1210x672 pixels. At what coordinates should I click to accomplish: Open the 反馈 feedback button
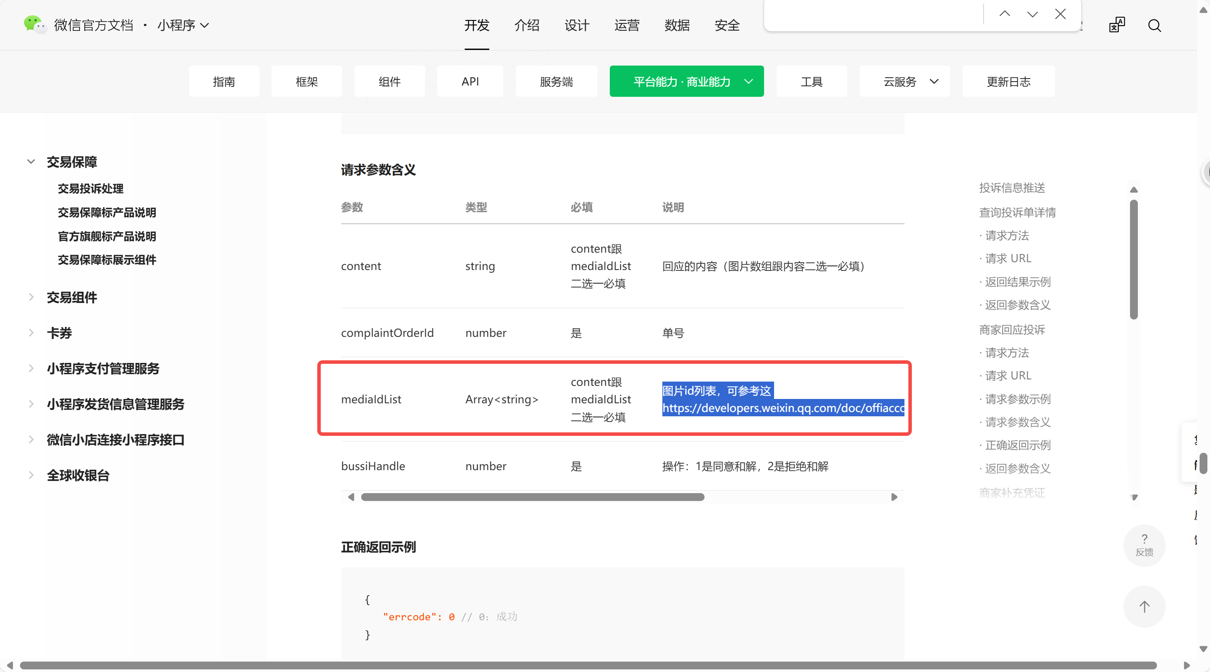point(1144,545)
